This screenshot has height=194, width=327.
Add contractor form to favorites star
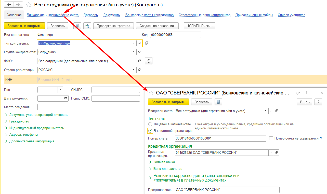pyautogui.click(x=29, y=5)
